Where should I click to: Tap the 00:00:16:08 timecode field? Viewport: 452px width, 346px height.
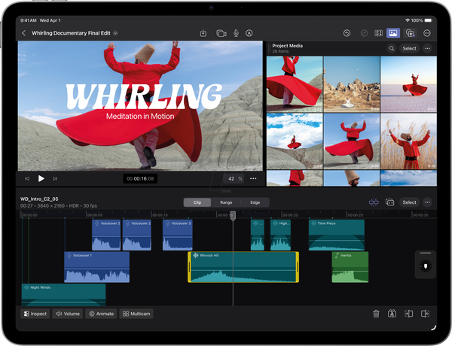click(x=140, y=179)
